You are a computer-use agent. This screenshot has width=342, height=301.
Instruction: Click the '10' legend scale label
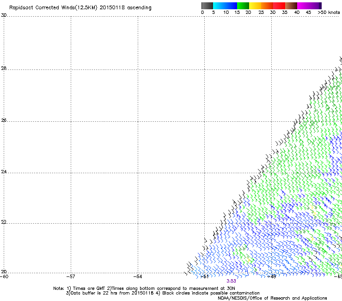[x=226, y=13]
